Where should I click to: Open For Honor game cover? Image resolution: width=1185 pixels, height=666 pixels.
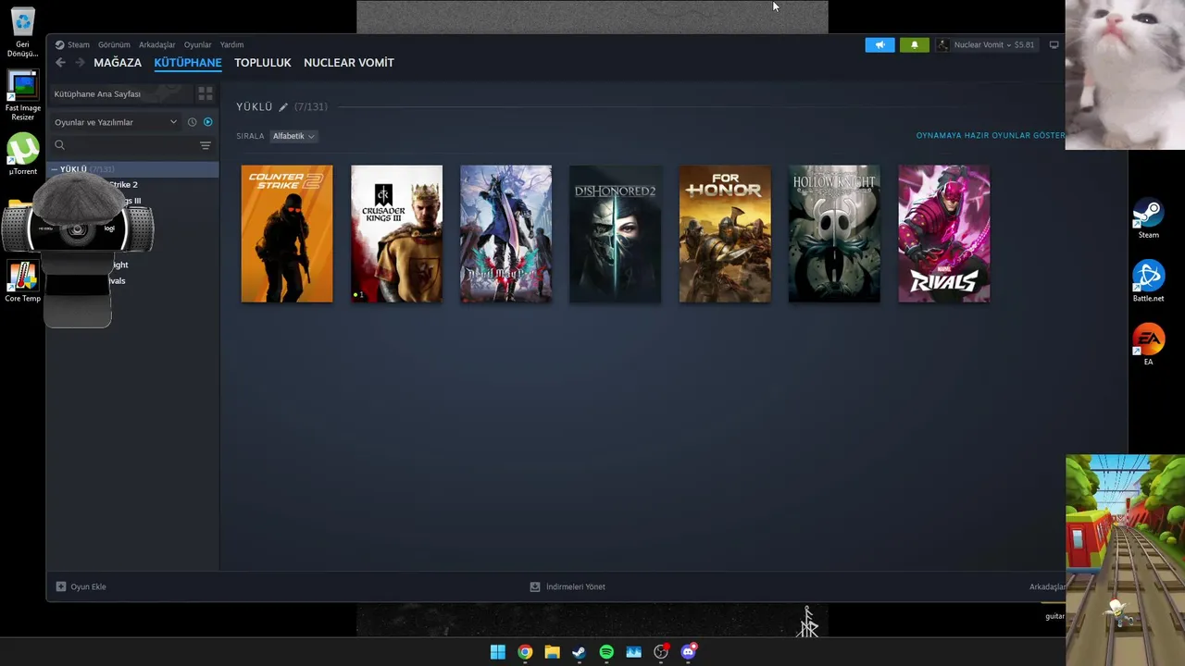tap(725, 234)
